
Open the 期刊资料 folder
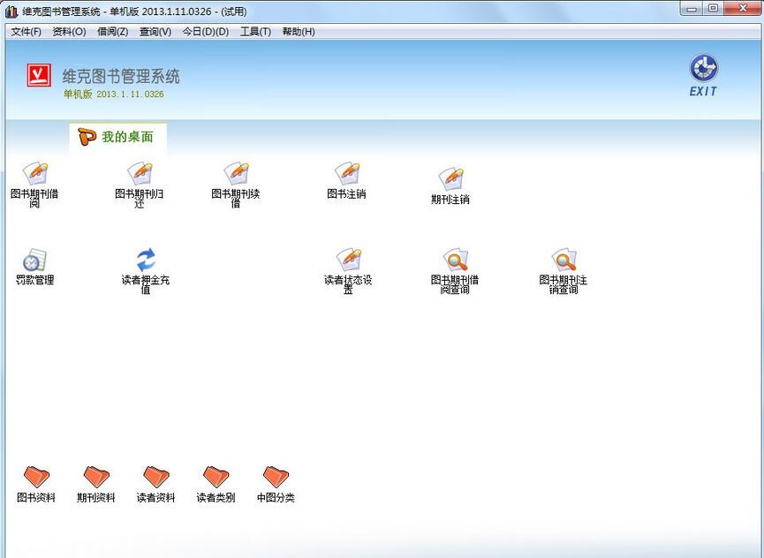click(95, 479)
